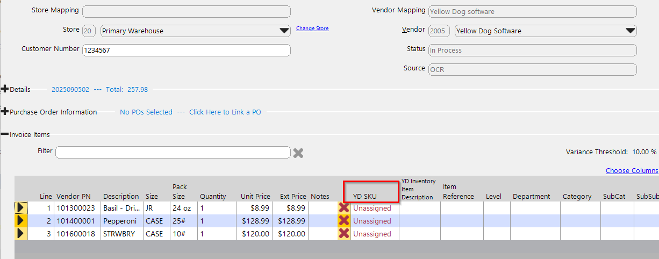Expand the Details section
Image resolution: width=659 pixels, height=259 pixels.
click(5, 89)
